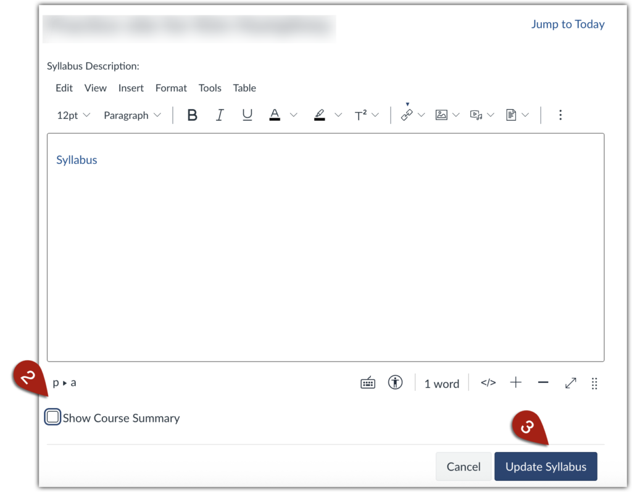Click the Jump to Today link

coord(568,24)
